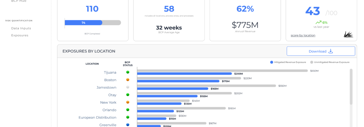
Task: Click the RISK QUANTIFICATION section label
Action: 19,21
